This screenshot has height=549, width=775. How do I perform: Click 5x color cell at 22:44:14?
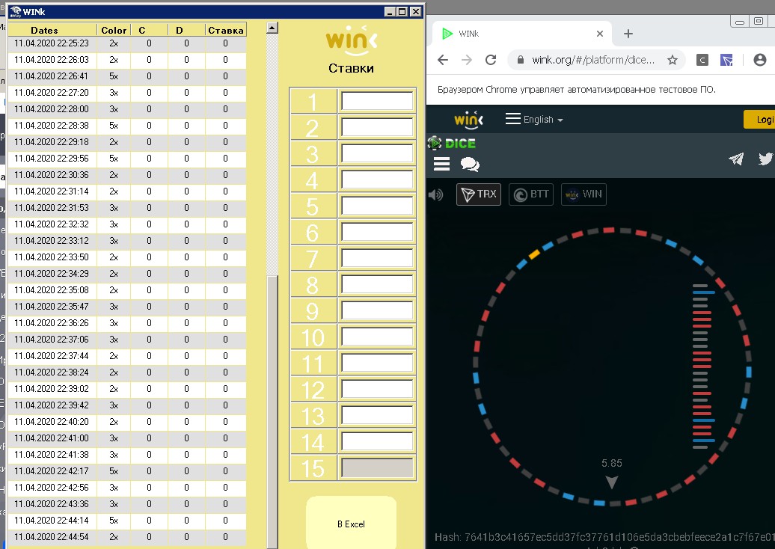[114, 521]
